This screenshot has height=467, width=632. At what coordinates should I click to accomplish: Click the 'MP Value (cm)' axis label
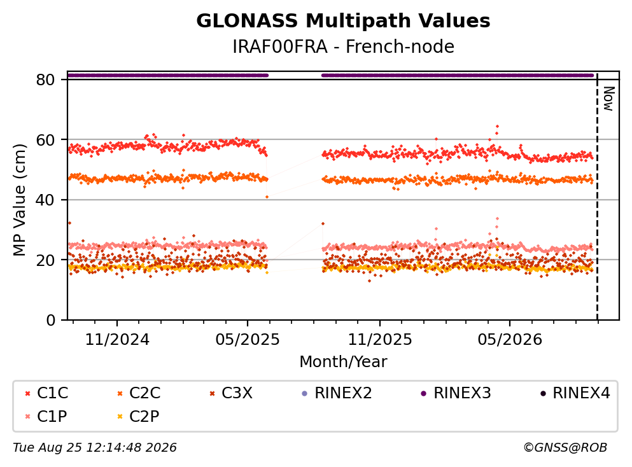click(19, 200)
